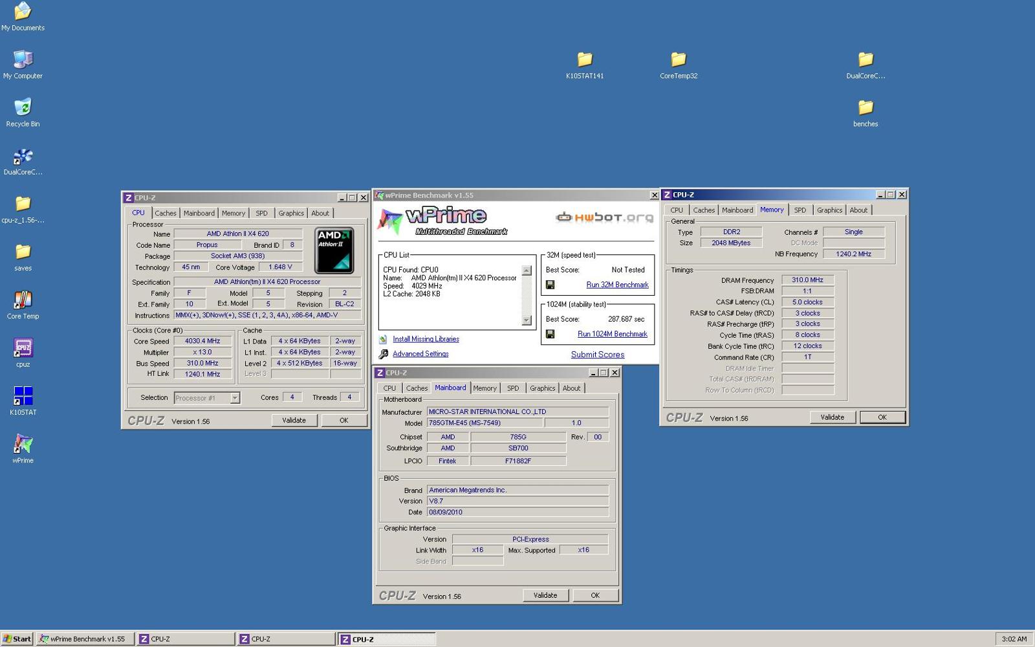Activate the first CPU-Z taskbar button

(186, 639)
